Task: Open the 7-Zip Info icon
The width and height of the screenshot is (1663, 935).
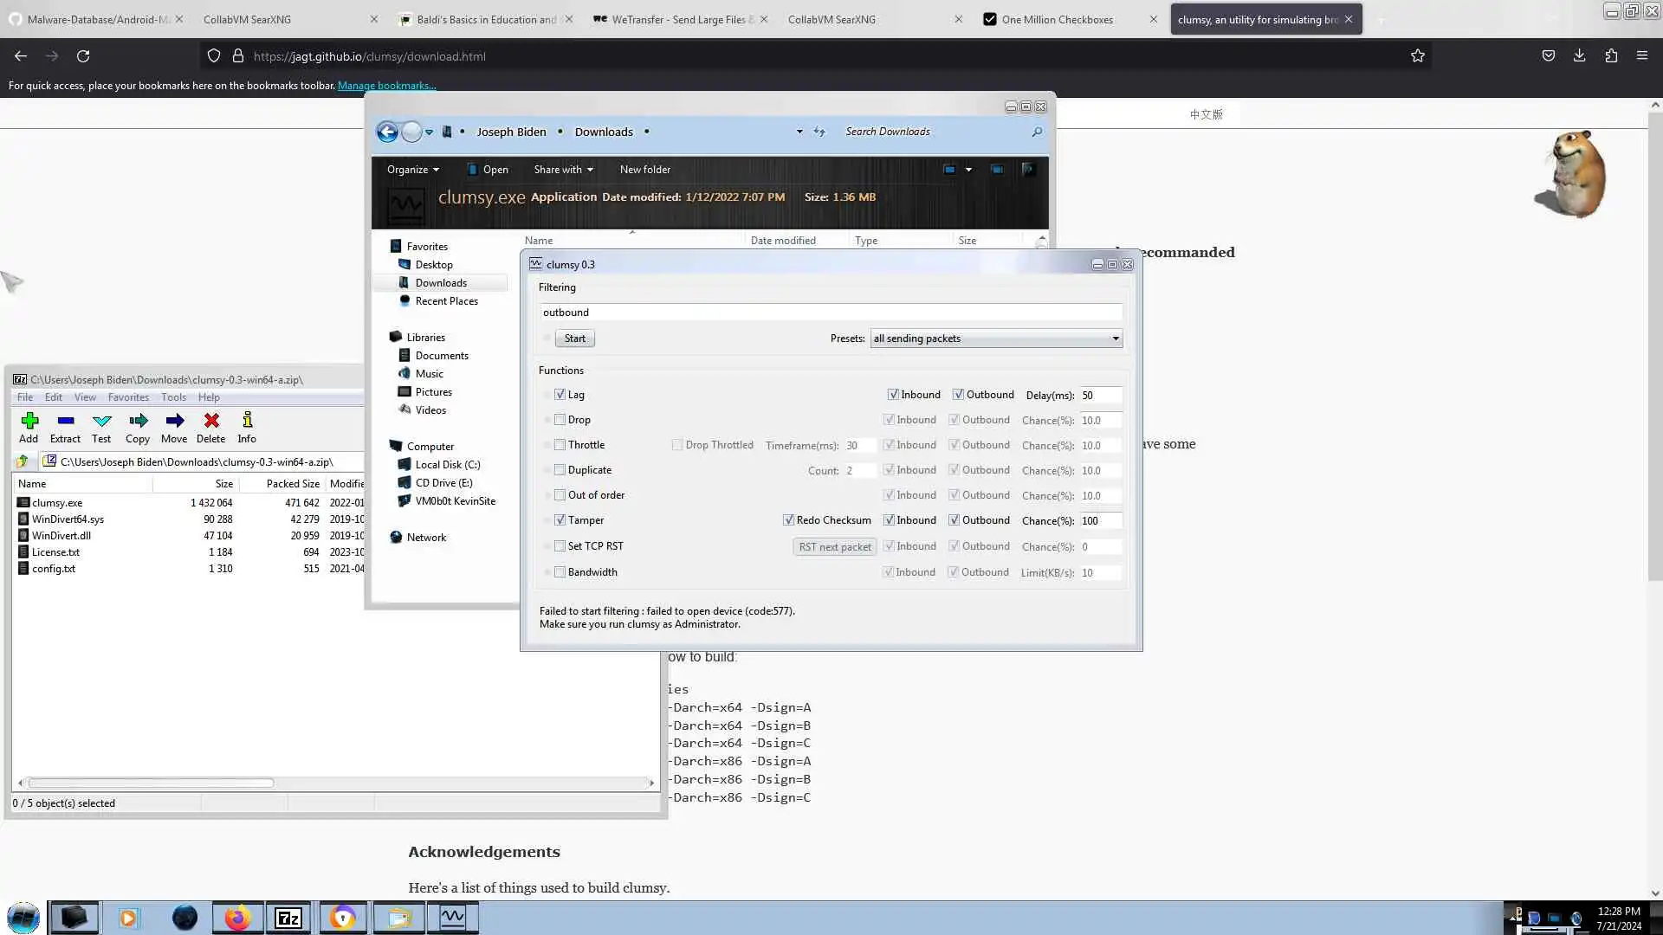Action: click(247, 422)
